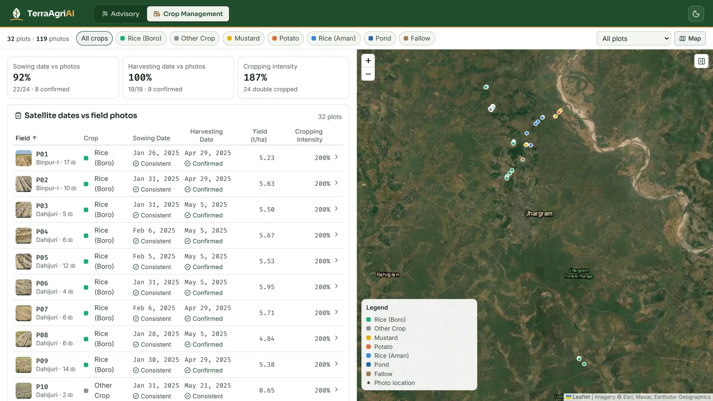Viewport: 713px width, 401px height.
Task: Zoom out on the map
Action: (x=368, y=74)
